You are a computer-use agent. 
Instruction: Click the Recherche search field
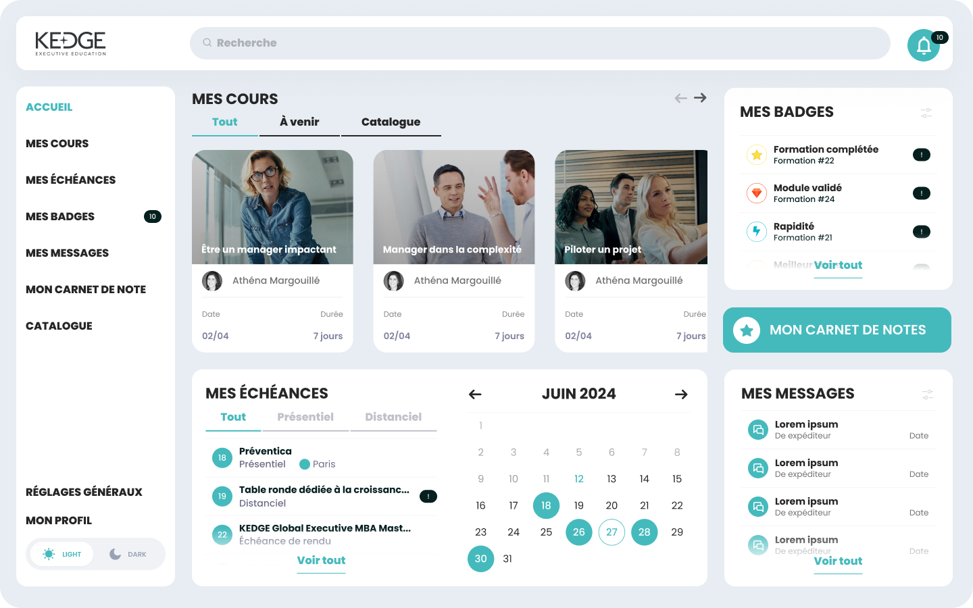click(x=539, y=43)
